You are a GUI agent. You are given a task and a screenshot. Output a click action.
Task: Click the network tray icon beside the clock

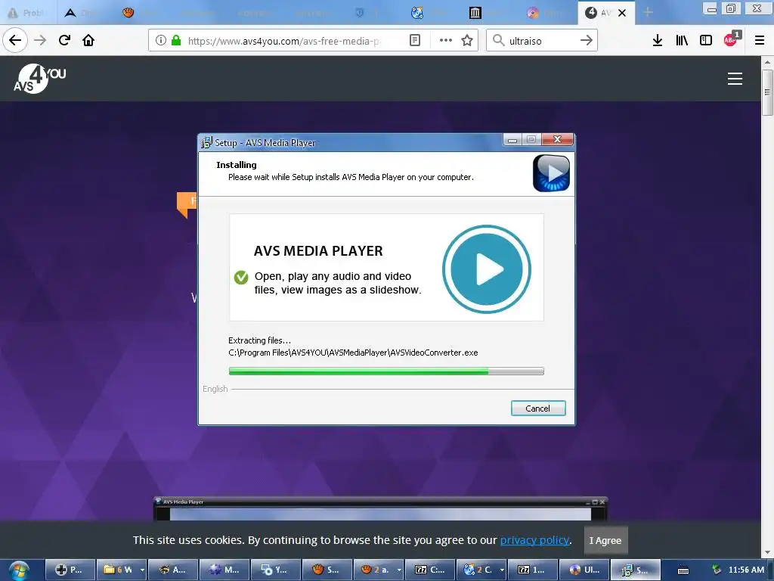[x=717, y=570]
